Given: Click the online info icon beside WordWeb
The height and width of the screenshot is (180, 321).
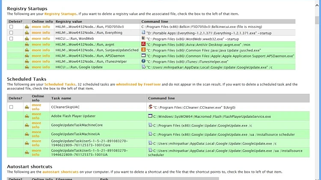Looking at the screenshot, I should tap(27, 38).
